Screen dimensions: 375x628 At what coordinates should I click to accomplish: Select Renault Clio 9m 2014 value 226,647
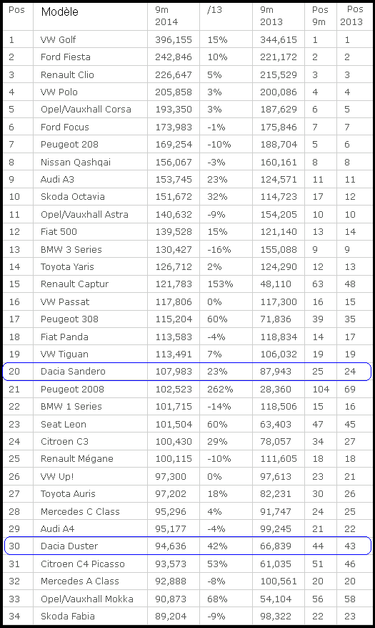pos(174,75)
